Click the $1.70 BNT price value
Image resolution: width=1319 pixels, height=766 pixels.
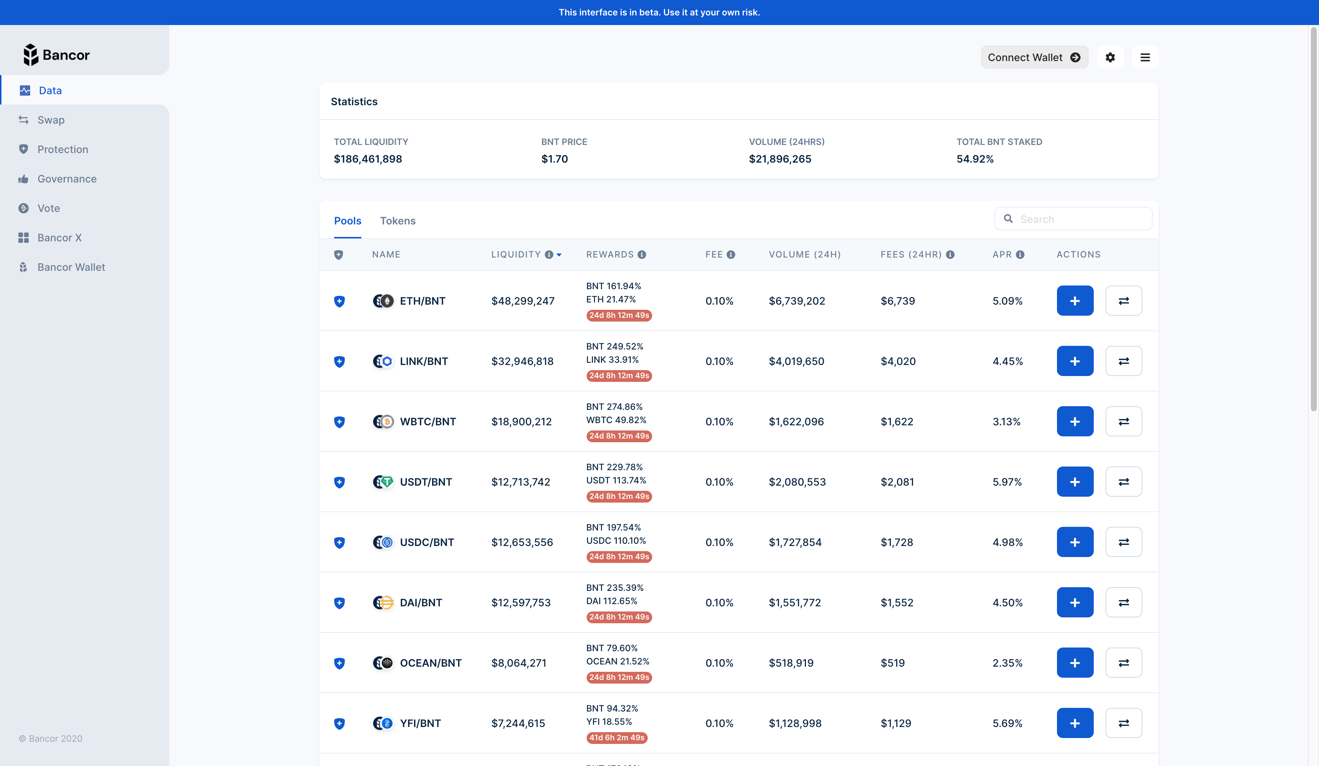click(554, 159)
